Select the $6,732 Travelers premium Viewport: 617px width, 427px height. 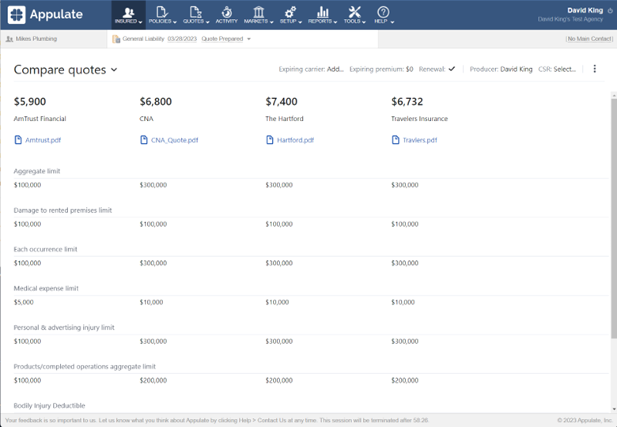tap(407, 102)
